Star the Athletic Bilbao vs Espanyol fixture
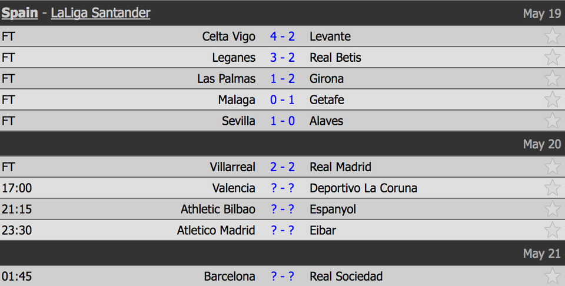 (x=553, y=209)
